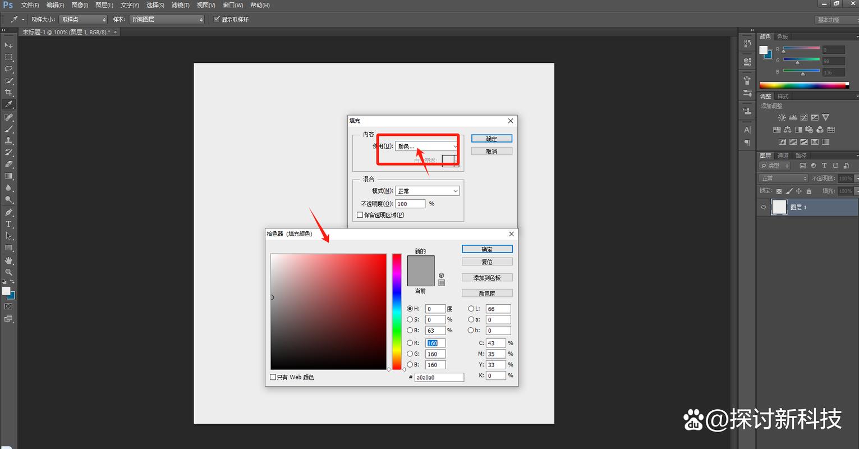
Task: Click 确定 in the 填充 dialog
Action: (x=491, y=139)
